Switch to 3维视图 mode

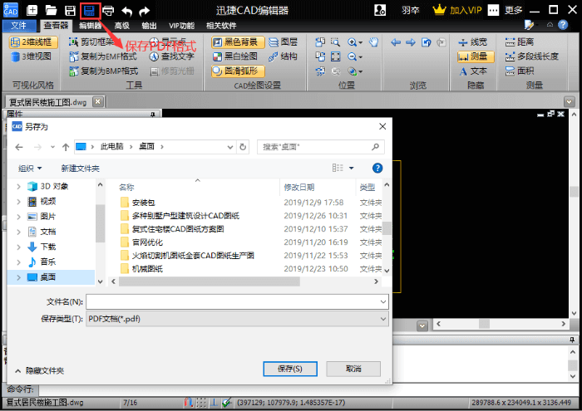click(x=32, y=56)
